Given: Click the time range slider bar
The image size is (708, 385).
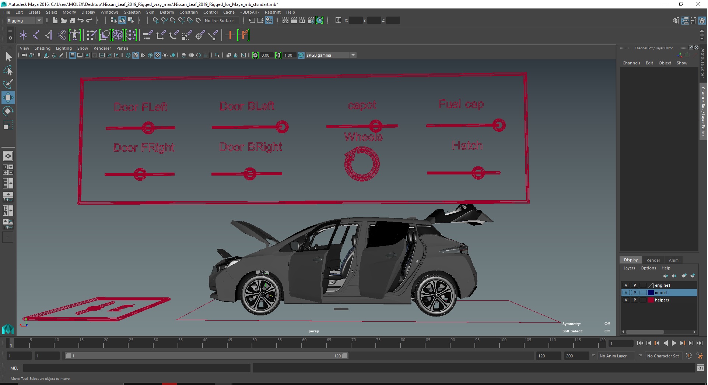Looking at the screenshot, I should (206, 356).
